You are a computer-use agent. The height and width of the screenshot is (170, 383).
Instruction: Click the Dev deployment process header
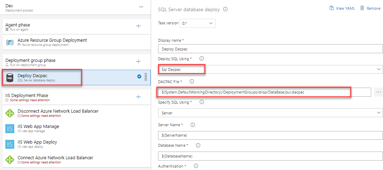[76, 7]
